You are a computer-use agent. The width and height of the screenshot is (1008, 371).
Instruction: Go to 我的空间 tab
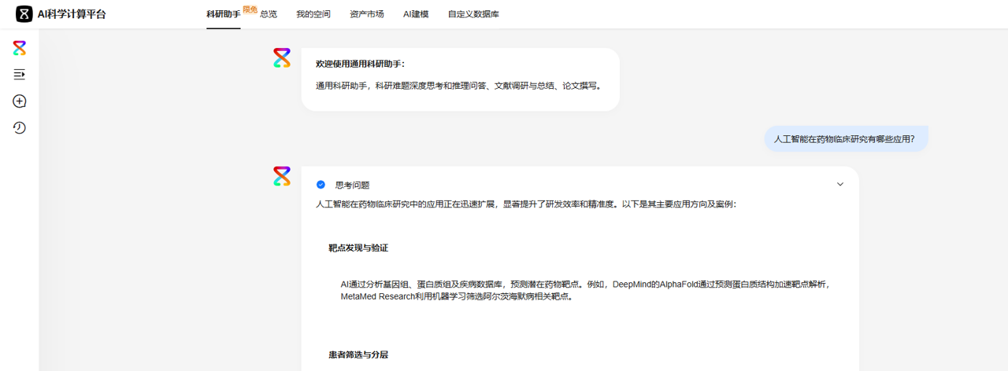pos(313,14)
